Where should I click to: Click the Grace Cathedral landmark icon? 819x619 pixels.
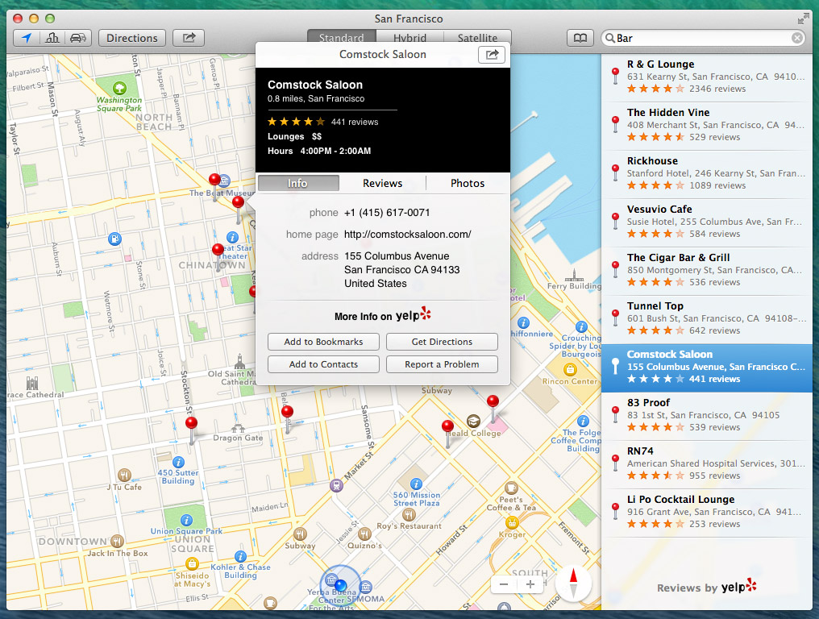(x=32, y=384)
